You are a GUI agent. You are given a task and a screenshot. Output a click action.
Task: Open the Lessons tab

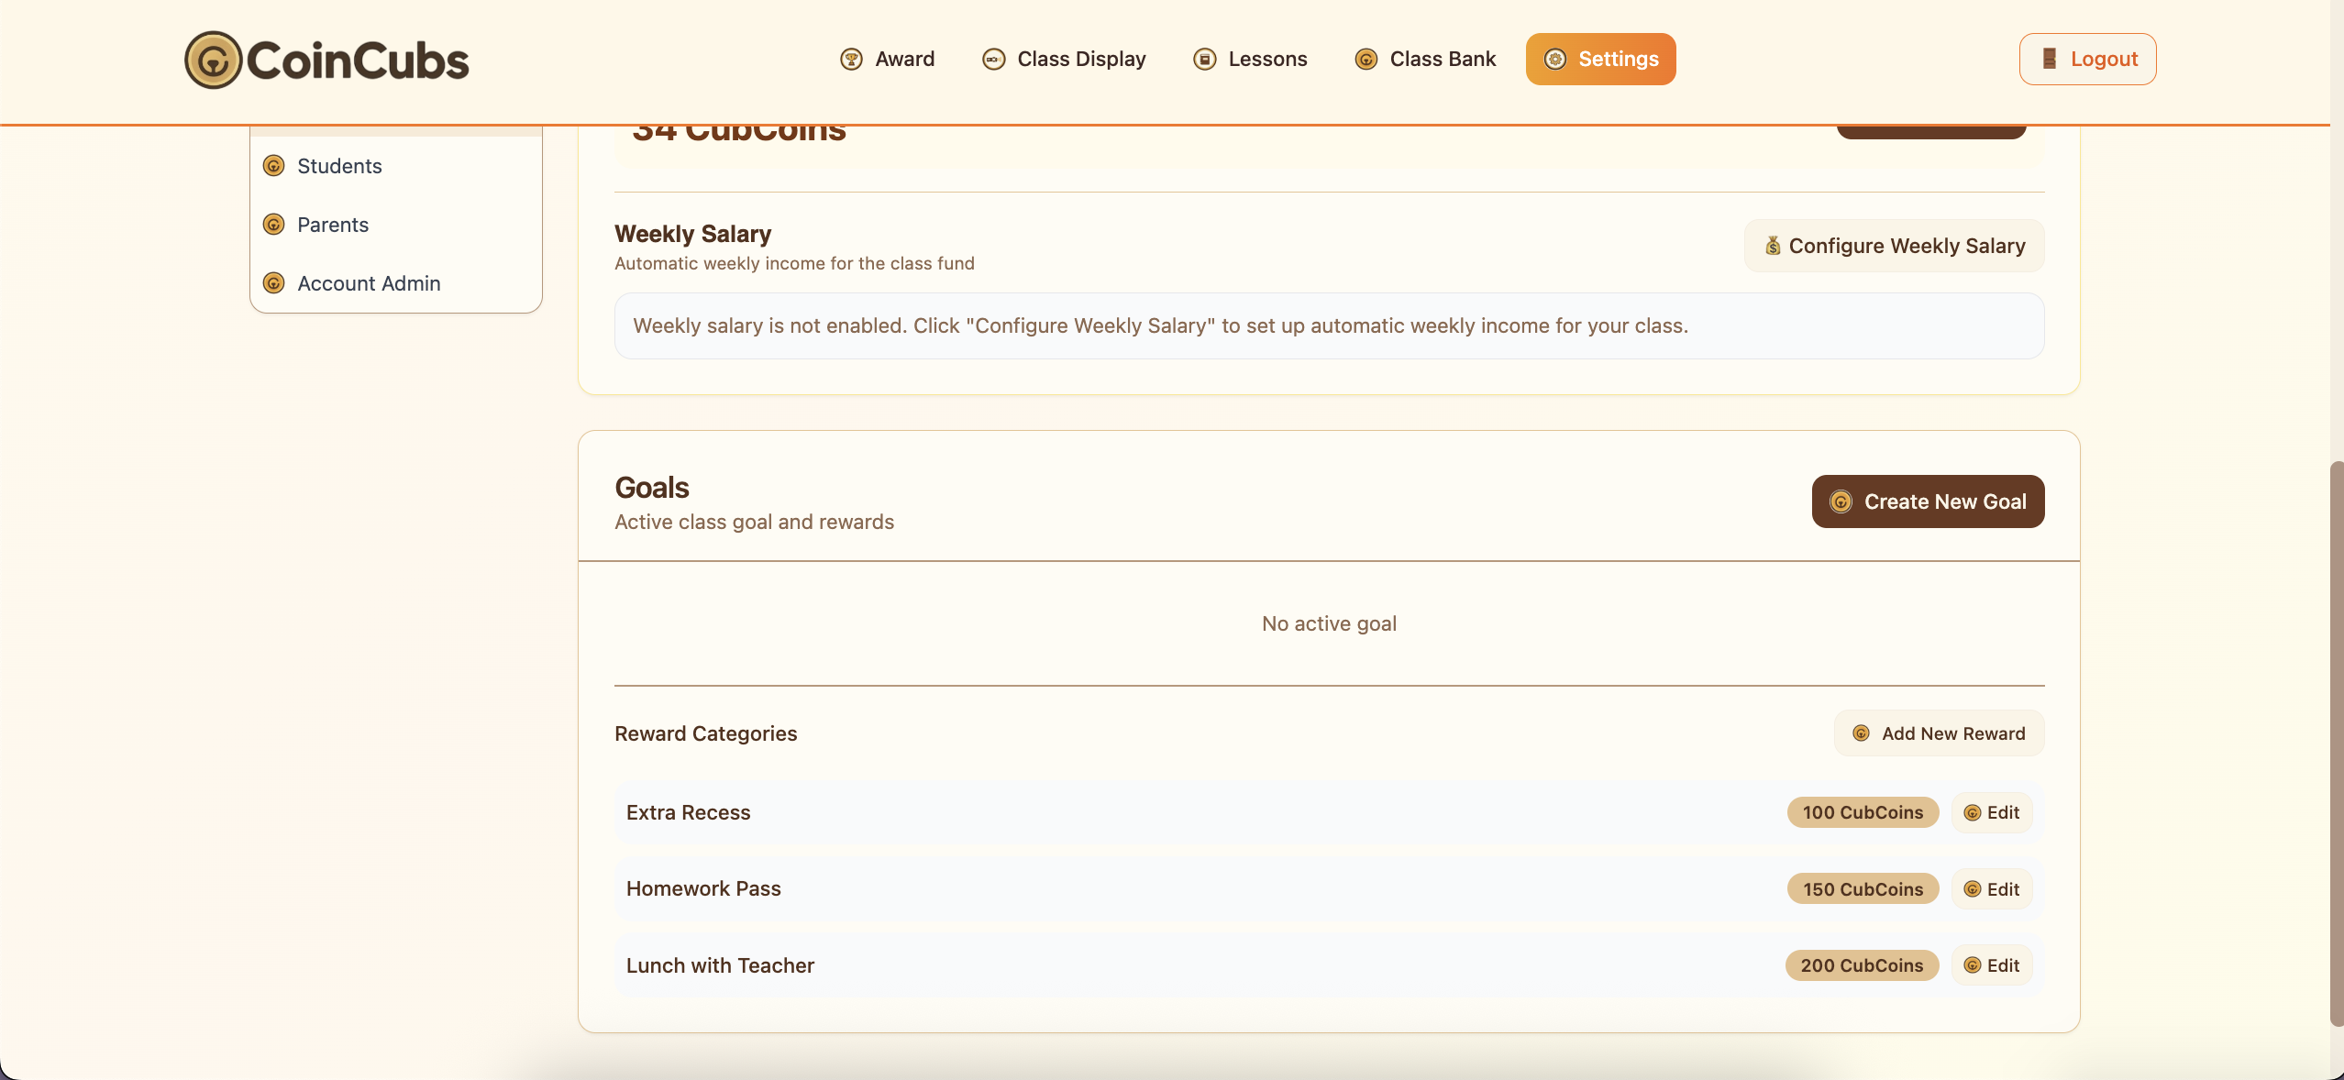[1266, 60]
